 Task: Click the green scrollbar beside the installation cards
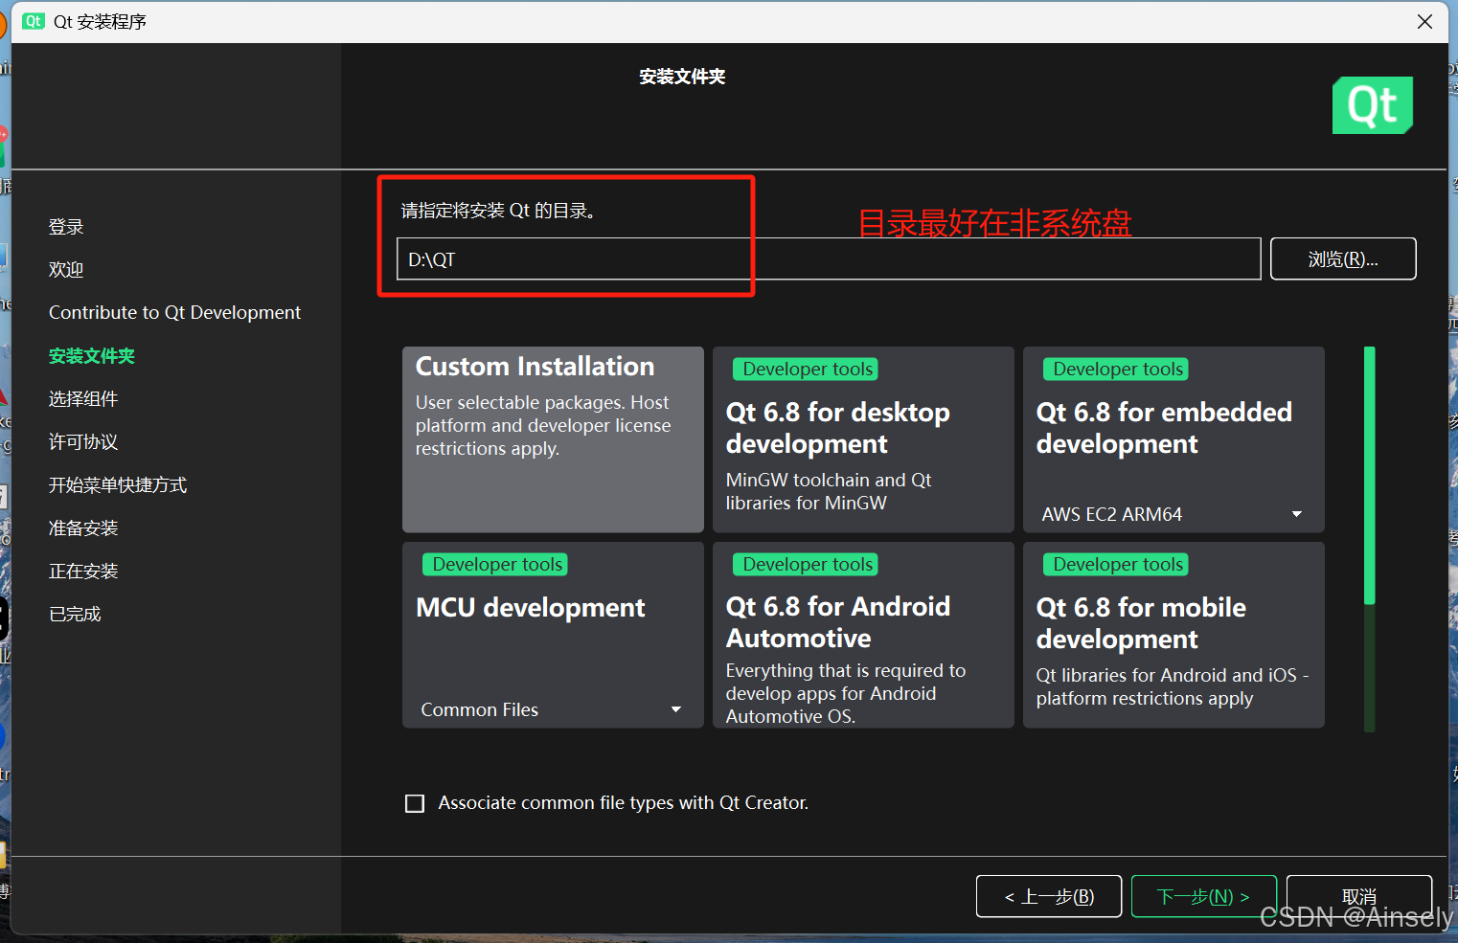pos(1370,476)
